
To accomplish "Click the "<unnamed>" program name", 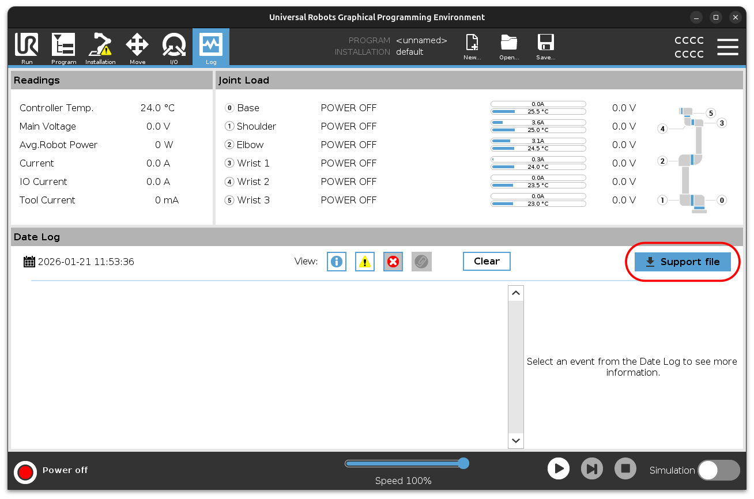I will tap(421, 40).
